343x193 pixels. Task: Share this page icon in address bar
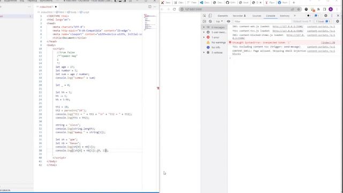(x=293, y=9)
